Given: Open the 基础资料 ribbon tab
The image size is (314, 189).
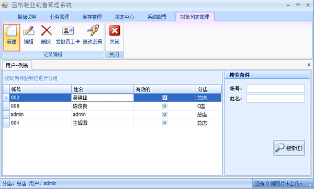Looking at the screenshot, I should tap(27, 17).
